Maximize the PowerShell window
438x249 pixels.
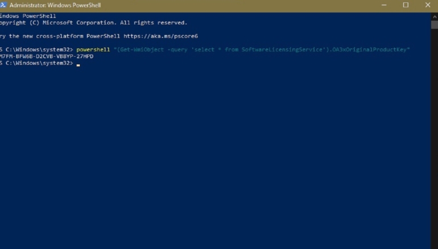click(406, 5)
